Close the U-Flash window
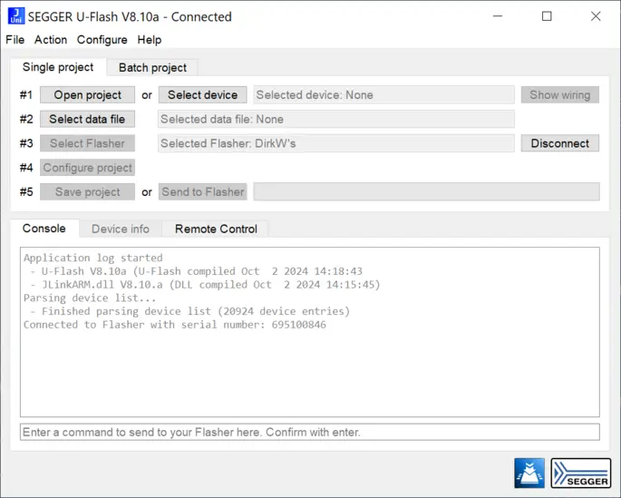Image resolution: width=621 pixels, height=498 pixels. 596,16
